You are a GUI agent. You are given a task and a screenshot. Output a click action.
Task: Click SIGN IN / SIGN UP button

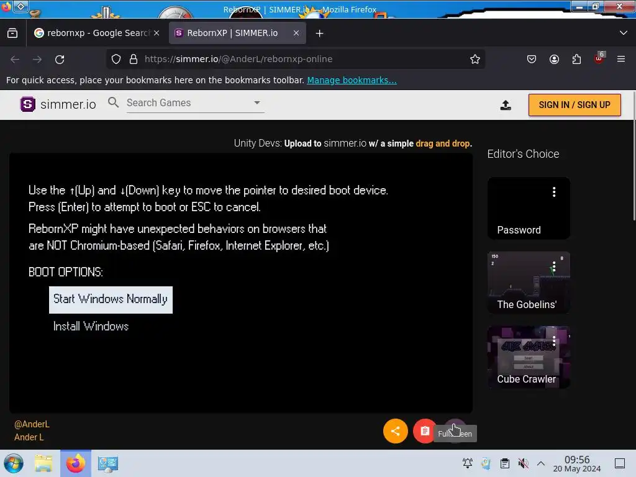(575, 105)
